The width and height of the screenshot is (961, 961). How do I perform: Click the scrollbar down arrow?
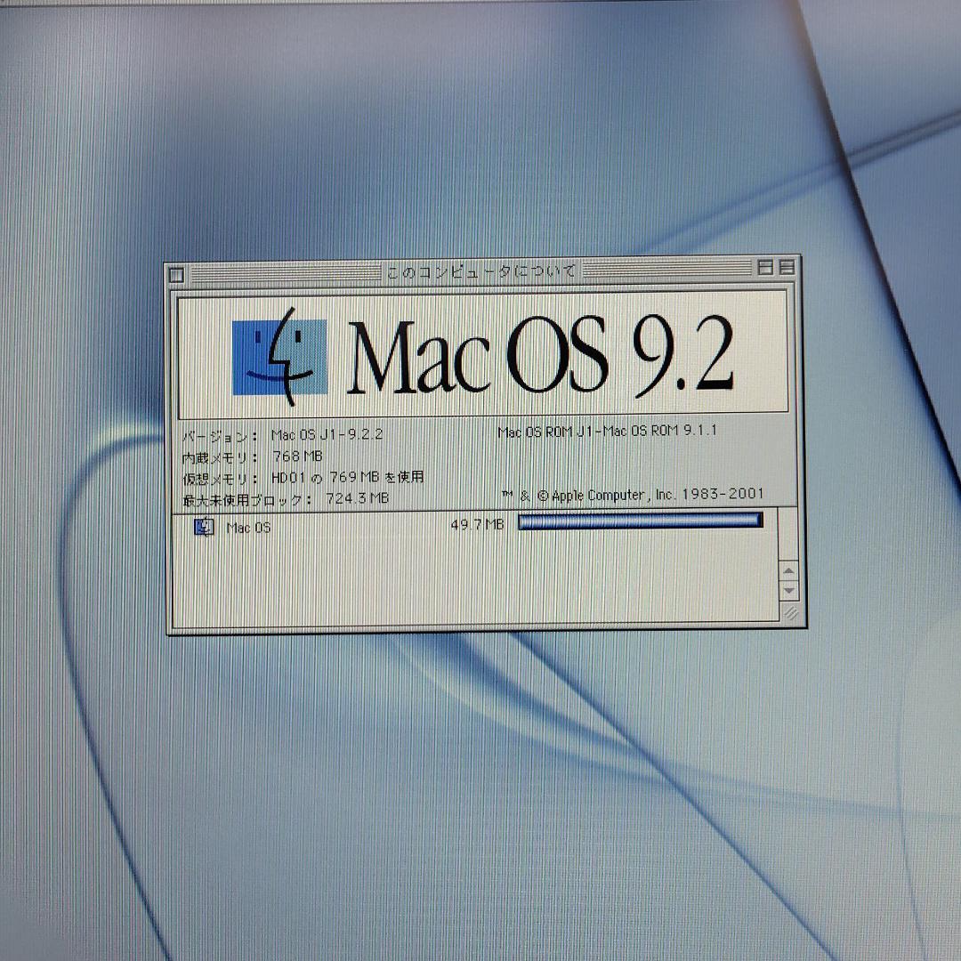click(x=787, y=589)
